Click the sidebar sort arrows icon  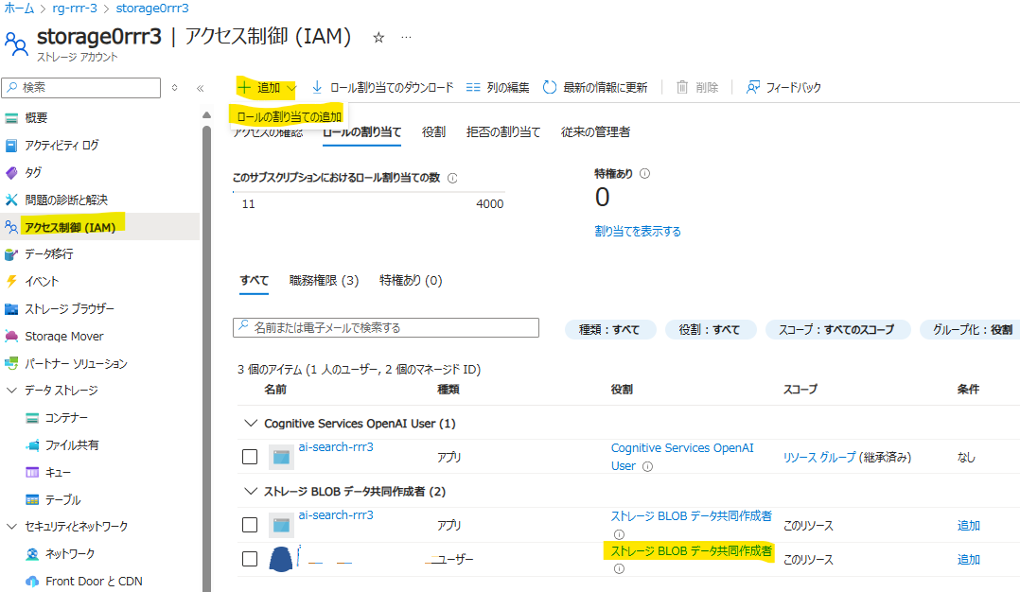174,88
